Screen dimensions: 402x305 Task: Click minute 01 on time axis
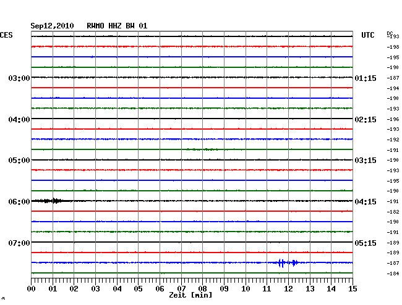point(53,289)
